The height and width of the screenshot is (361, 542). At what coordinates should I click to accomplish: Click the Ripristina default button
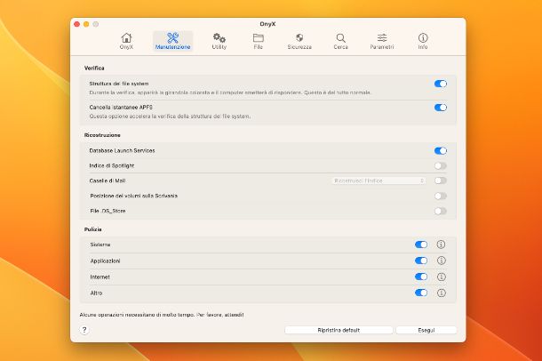339,330
